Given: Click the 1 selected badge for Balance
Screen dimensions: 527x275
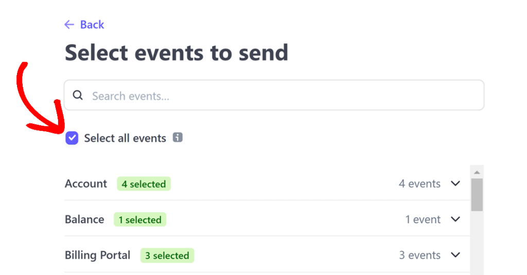Looking at the screenshot, I should pyautogui.click(x=140, y=219).
